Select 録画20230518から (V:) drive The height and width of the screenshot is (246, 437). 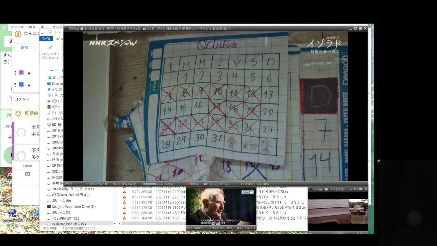[67, 224]
